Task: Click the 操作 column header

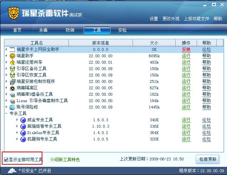Action: tap(186, 43)
